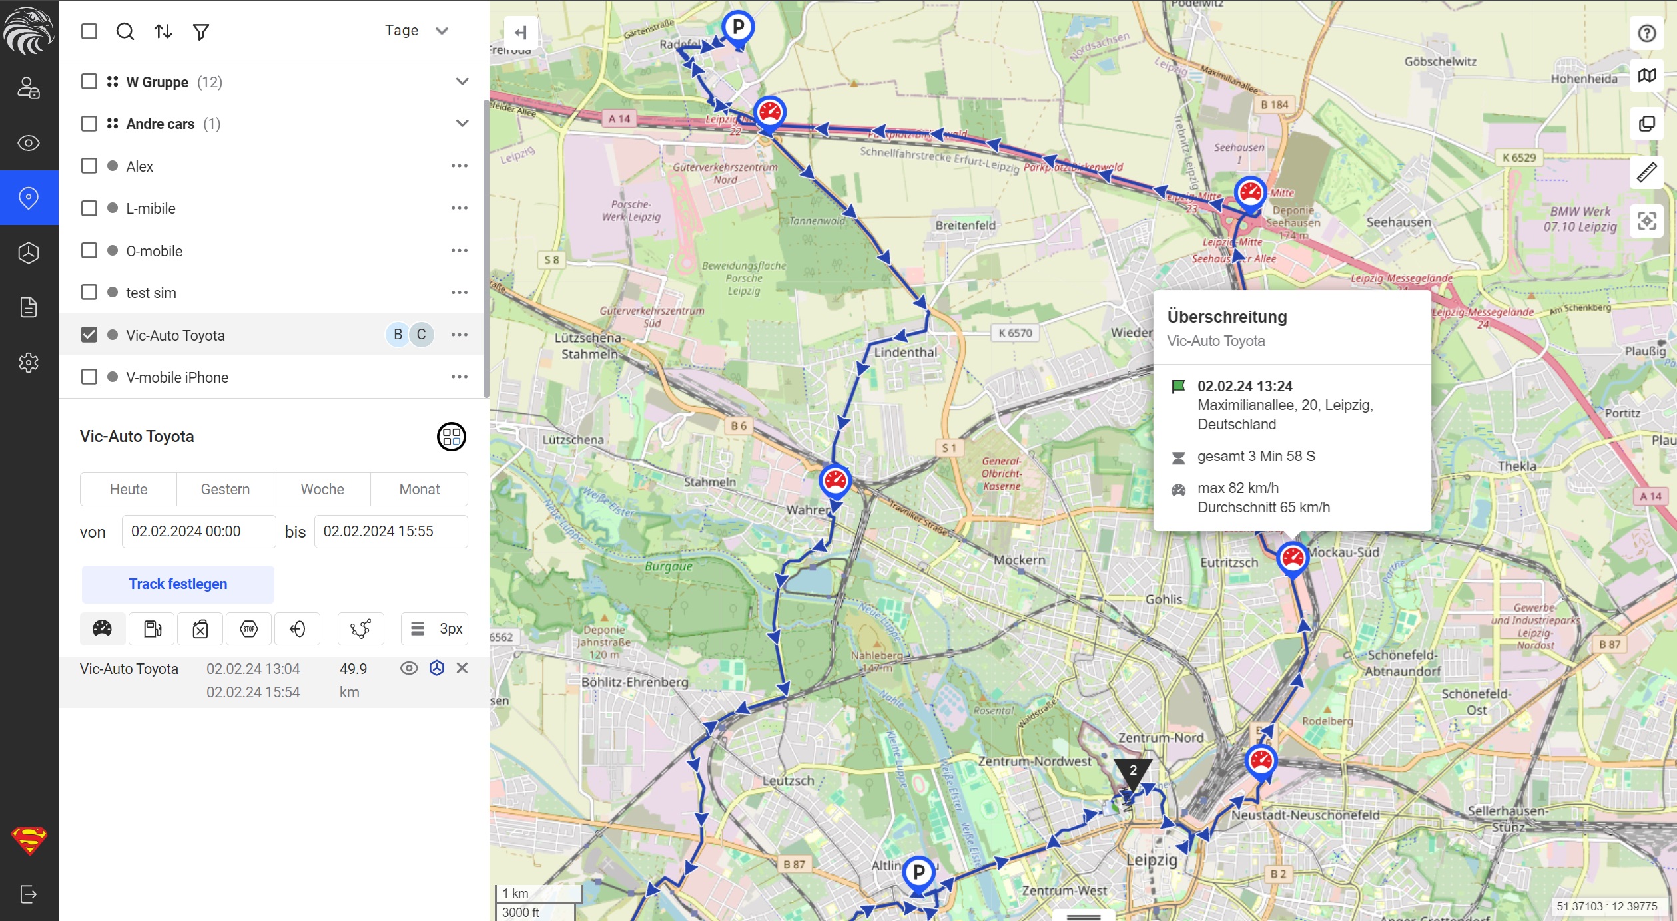Click the eagle logo at top
Image resolution: width=1677 pixels, height=921 pixels.
click(x=28, y=30)
